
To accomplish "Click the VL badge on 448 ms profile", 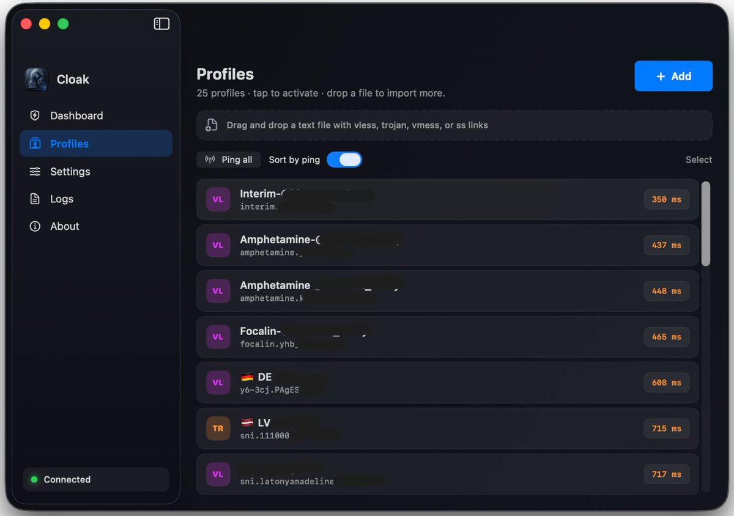I will (218, 291).
